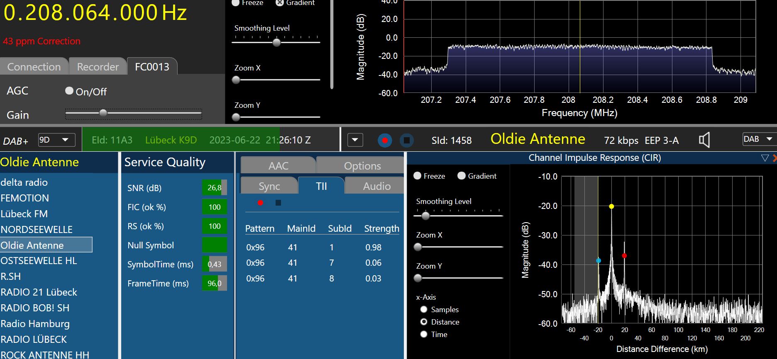The image size is (777, 359).
Task: Toggle the AGC On/Off radio button
Action: 69,91
